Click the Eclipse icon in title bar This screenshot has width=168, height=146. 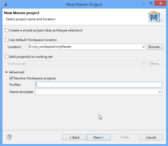pyautogui.click(x=5, y=4)
